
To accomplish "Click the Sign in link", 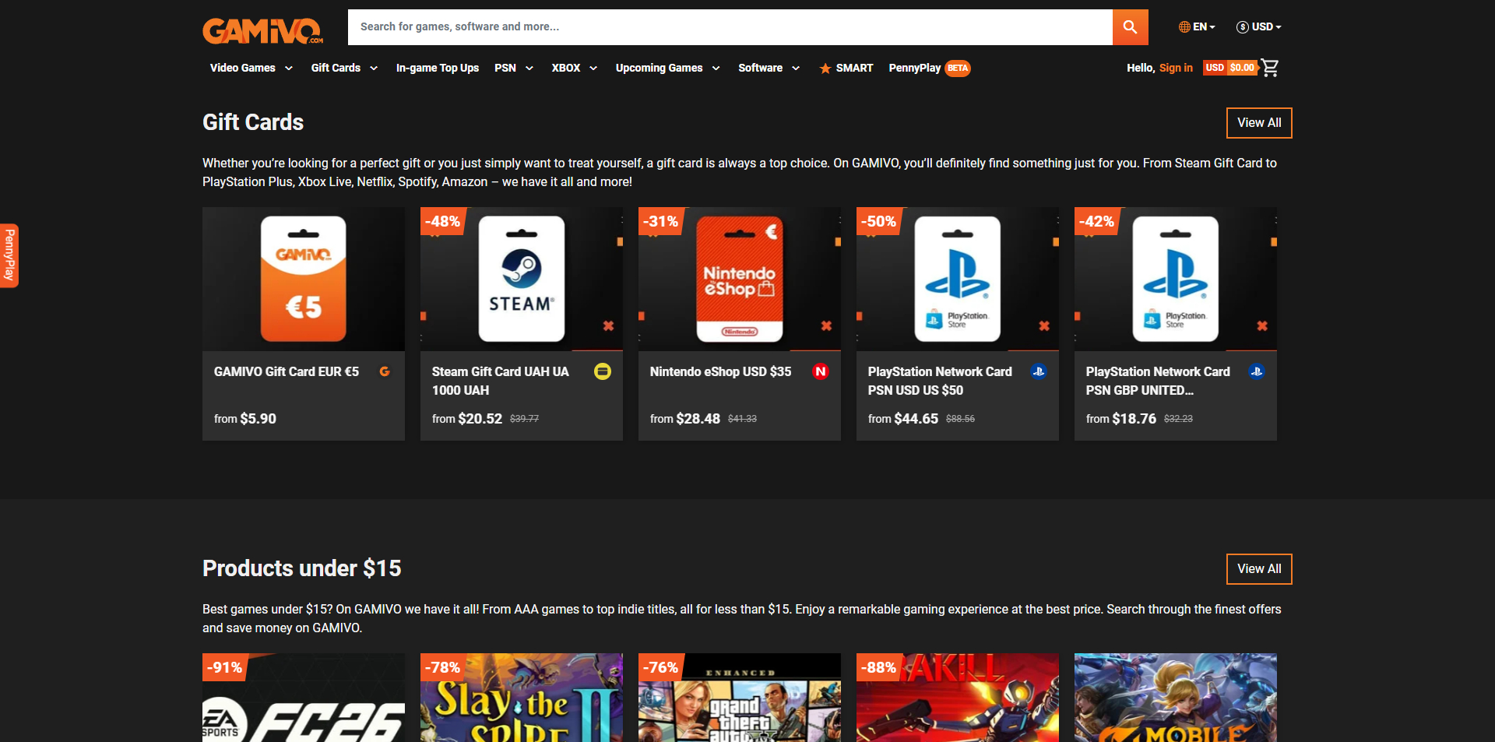I will pyautogui.click(x=1176, y=69).
